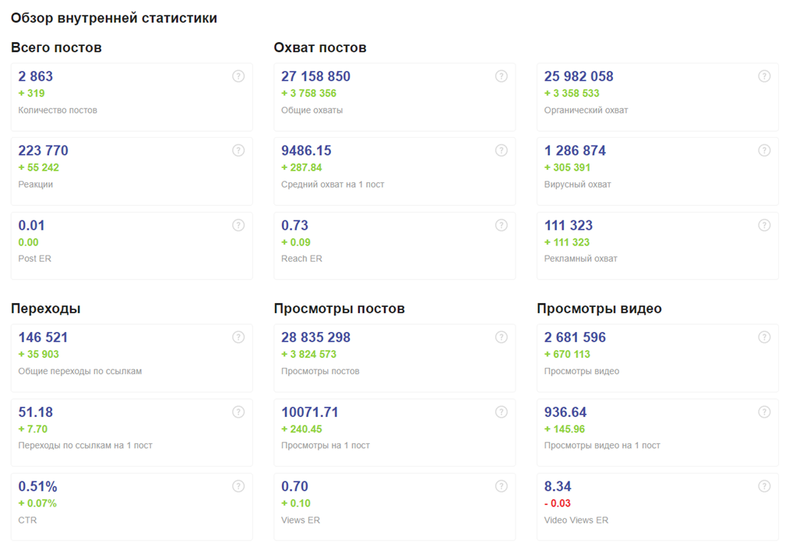The width and height of the screenshot is (789, 554).
Task: Click question mark on CTR card
Action: click(x=238, y=486)
